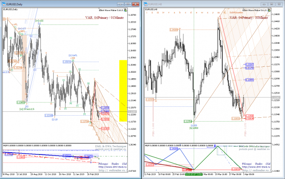Click '3 Apr 08:00' on H8 time axis

click(249, 174)
